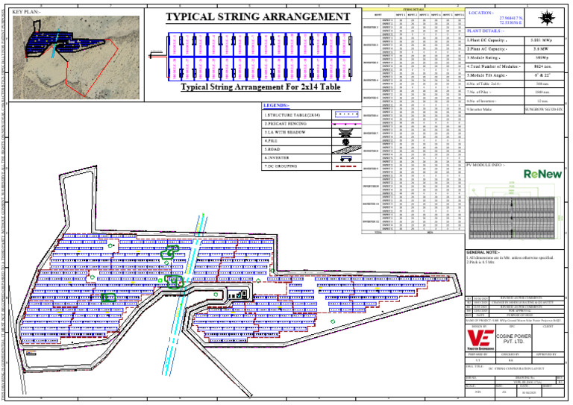
Task: Click the "A3" sheet size value
Action: (504, 392)
